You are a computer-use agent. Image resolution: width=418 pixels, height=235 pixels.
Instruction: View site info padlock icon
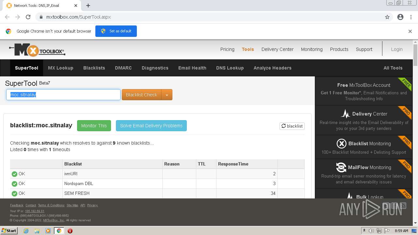tap(41, 17)
